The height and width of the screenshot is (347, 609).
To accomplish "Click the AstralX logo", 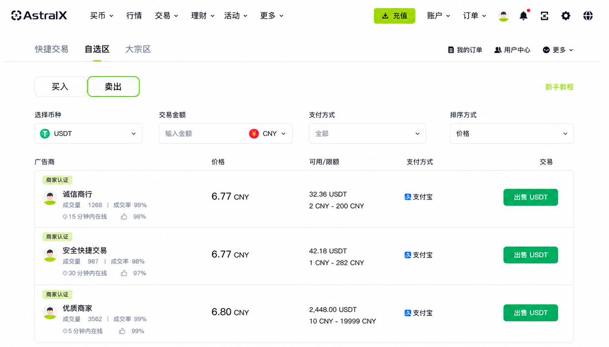I will 39,16.
